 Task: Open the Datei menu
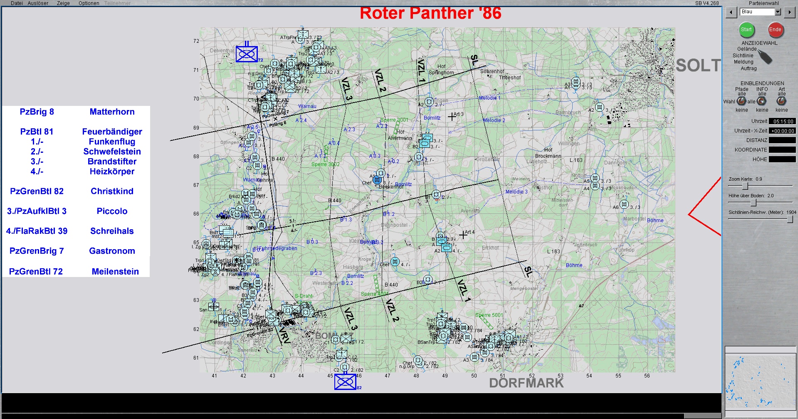(17, 3)
